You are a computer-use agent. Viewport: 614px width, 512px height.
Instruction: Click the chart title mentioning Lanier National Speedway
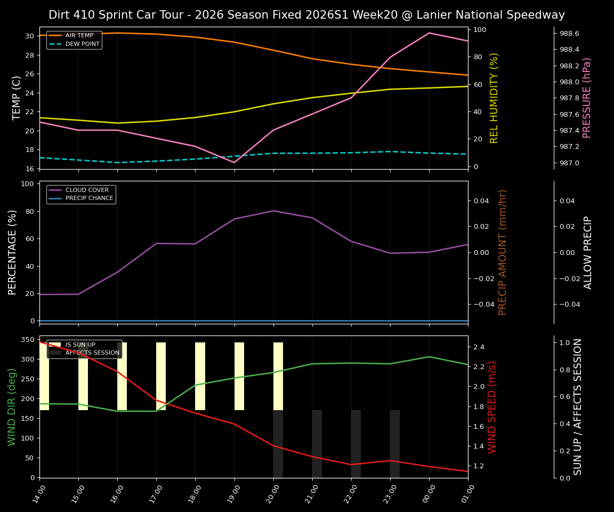[307, 14]
